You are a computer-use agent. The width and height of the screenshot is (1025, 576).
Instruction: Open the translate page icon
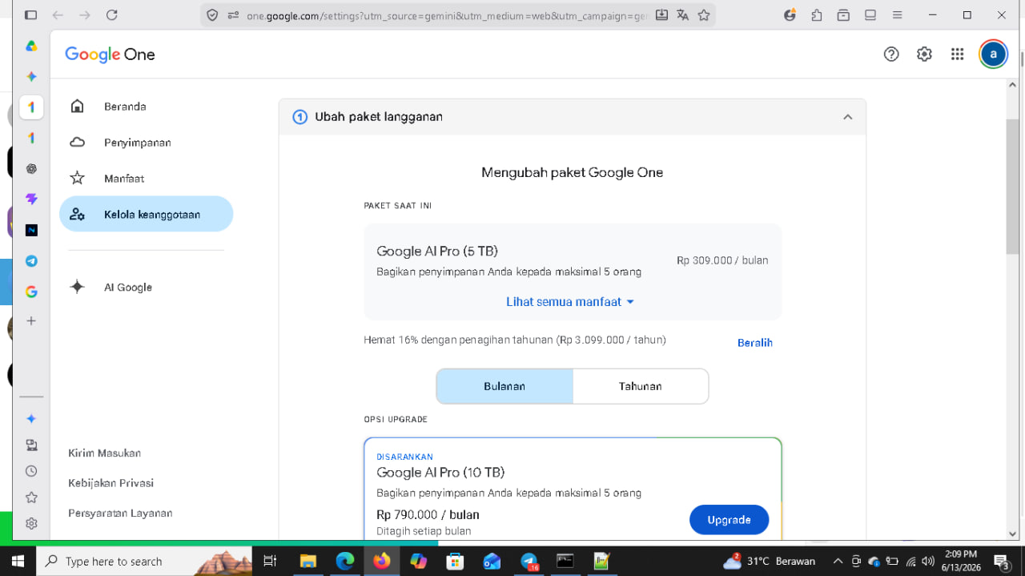(683, 15)
